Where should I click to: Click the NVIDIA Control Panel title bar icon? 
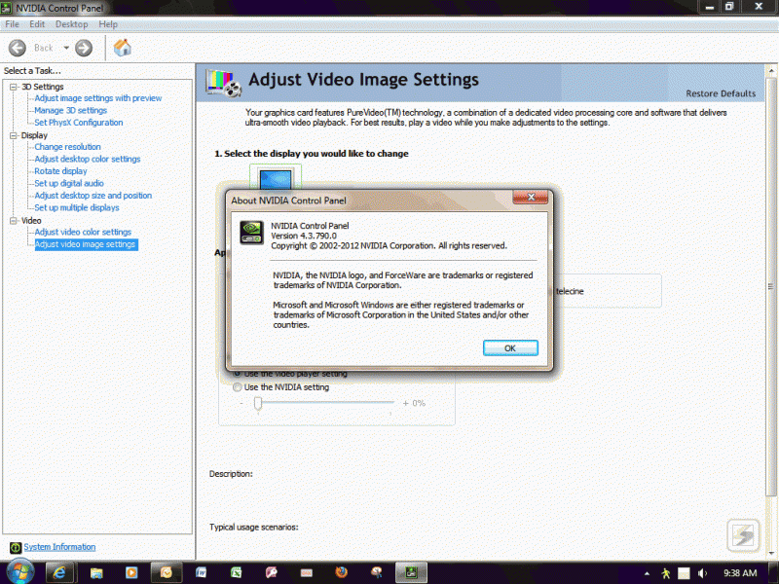click(6, 8)
